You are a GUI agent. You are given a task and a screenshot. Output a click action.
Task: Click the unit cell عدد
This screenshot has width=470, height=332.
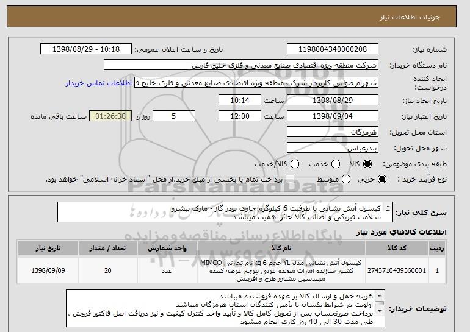click(x=167, y=270)
